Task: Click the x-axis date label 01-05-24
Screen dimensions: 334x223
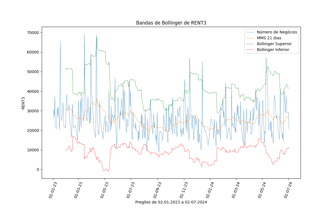Action: (x=262, y=190)
